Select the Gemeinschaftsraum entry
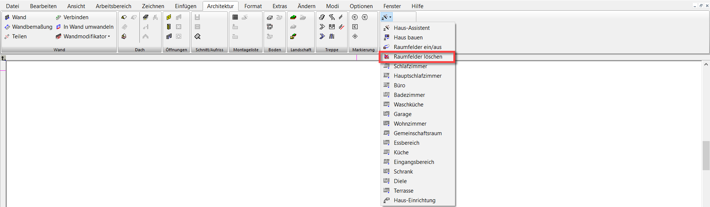Image resolution: width=710 pixels, height=207 pixels. tap(418, 133)
